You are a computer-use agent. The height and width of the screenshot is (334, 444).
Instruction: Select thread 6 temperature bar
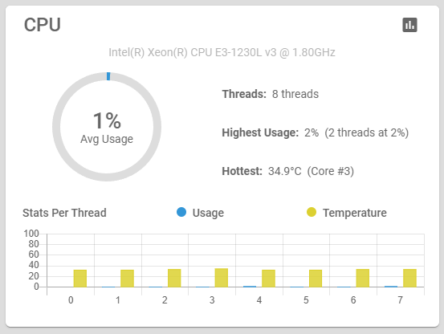pos(363,278)
